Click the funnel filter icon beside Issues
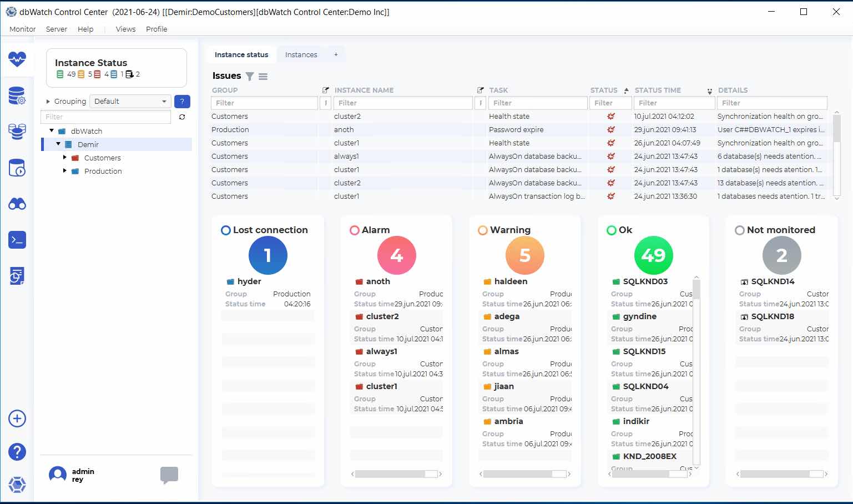 pos(250,77)
